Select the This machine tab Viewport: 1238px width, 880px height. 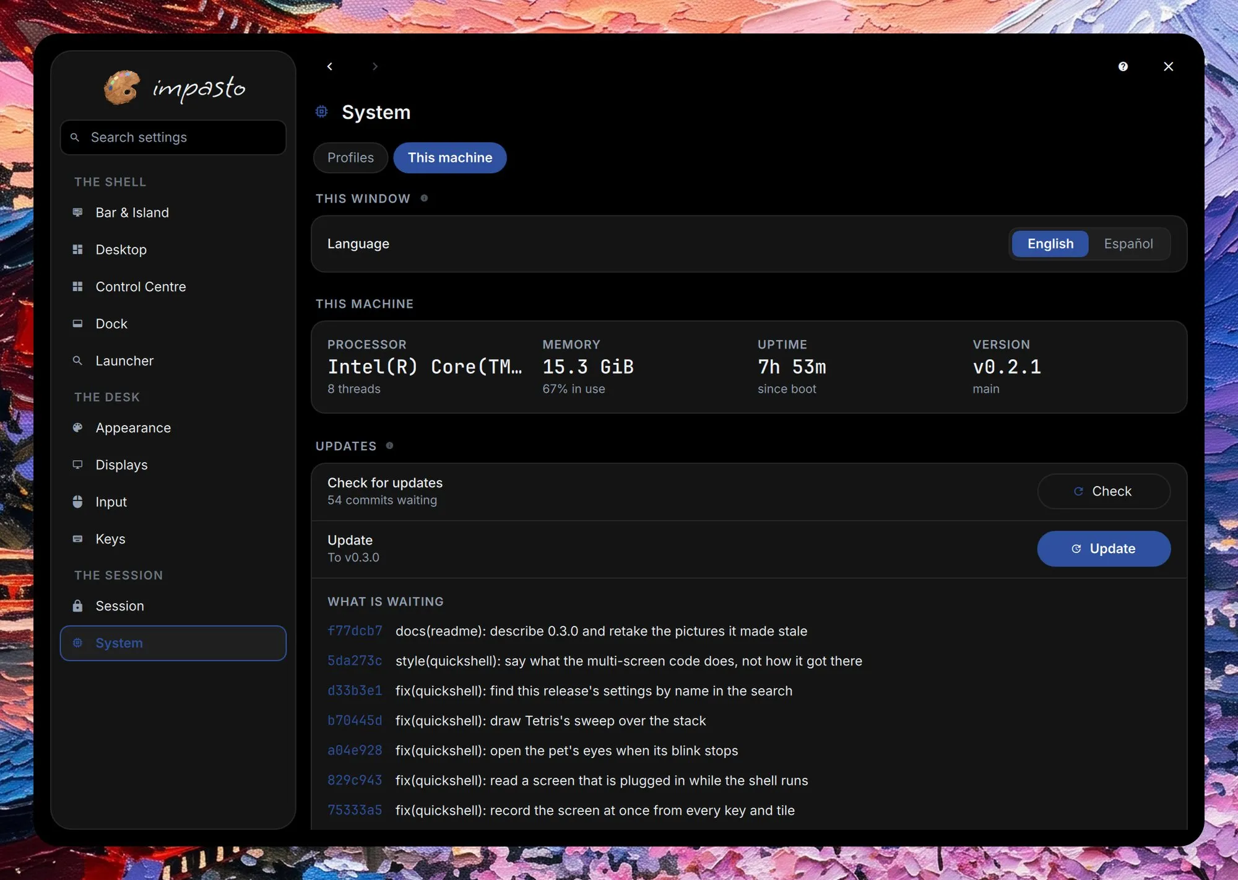(x=450, y=158)
